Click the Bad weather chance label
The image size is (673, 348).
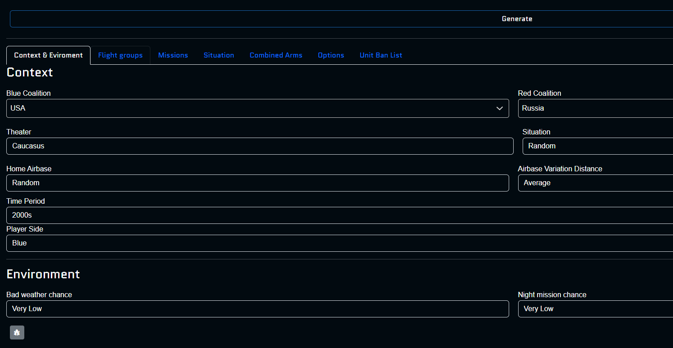39,295
